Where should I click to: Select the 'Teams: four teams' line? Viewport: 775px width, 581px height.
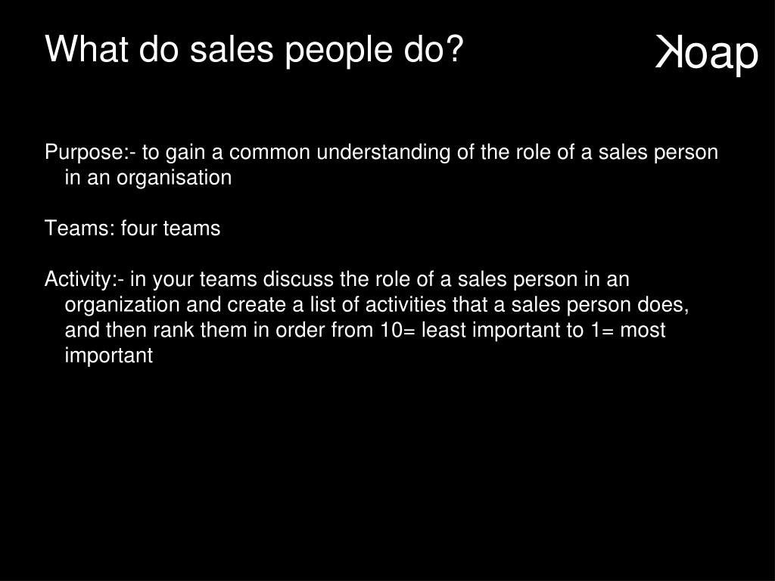coord(132,228)
